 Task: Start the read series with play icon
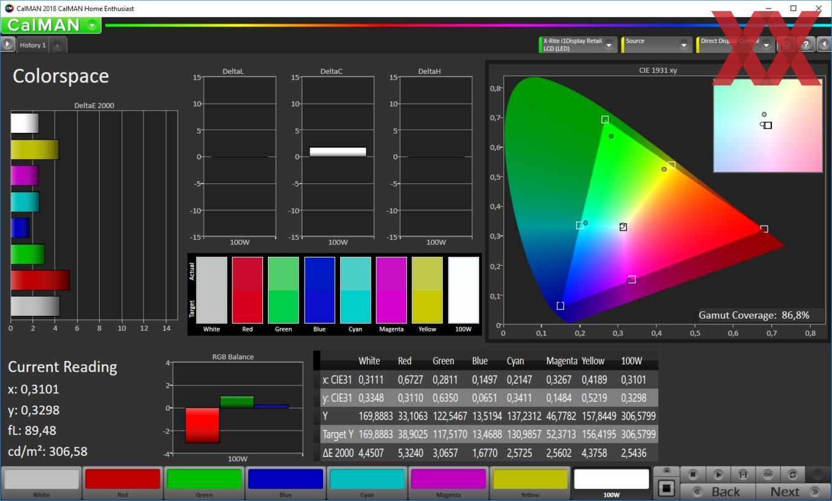[x=718, y=474]
